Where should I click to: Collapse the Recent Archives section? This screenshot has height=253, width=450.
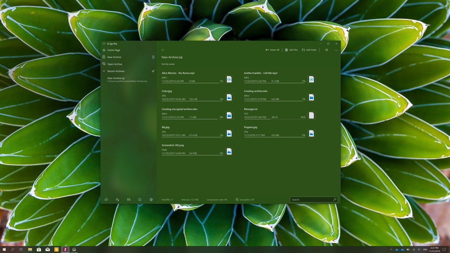(104, 71)
